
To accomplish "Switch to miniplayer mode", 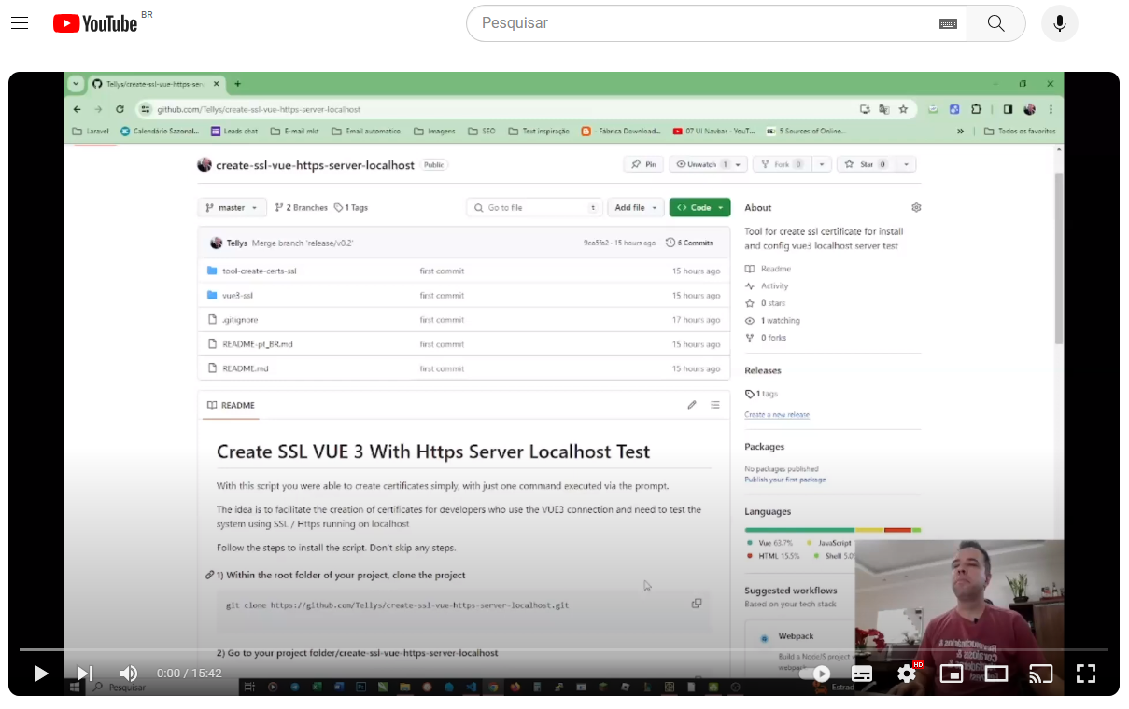I will (x=952, y=674).
